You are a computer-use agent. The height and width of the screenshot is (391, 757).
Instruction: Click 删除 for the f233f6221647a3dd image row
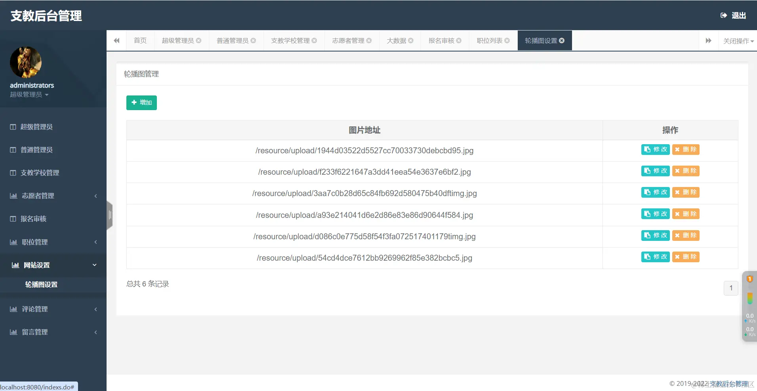click(x=686, y=171)
